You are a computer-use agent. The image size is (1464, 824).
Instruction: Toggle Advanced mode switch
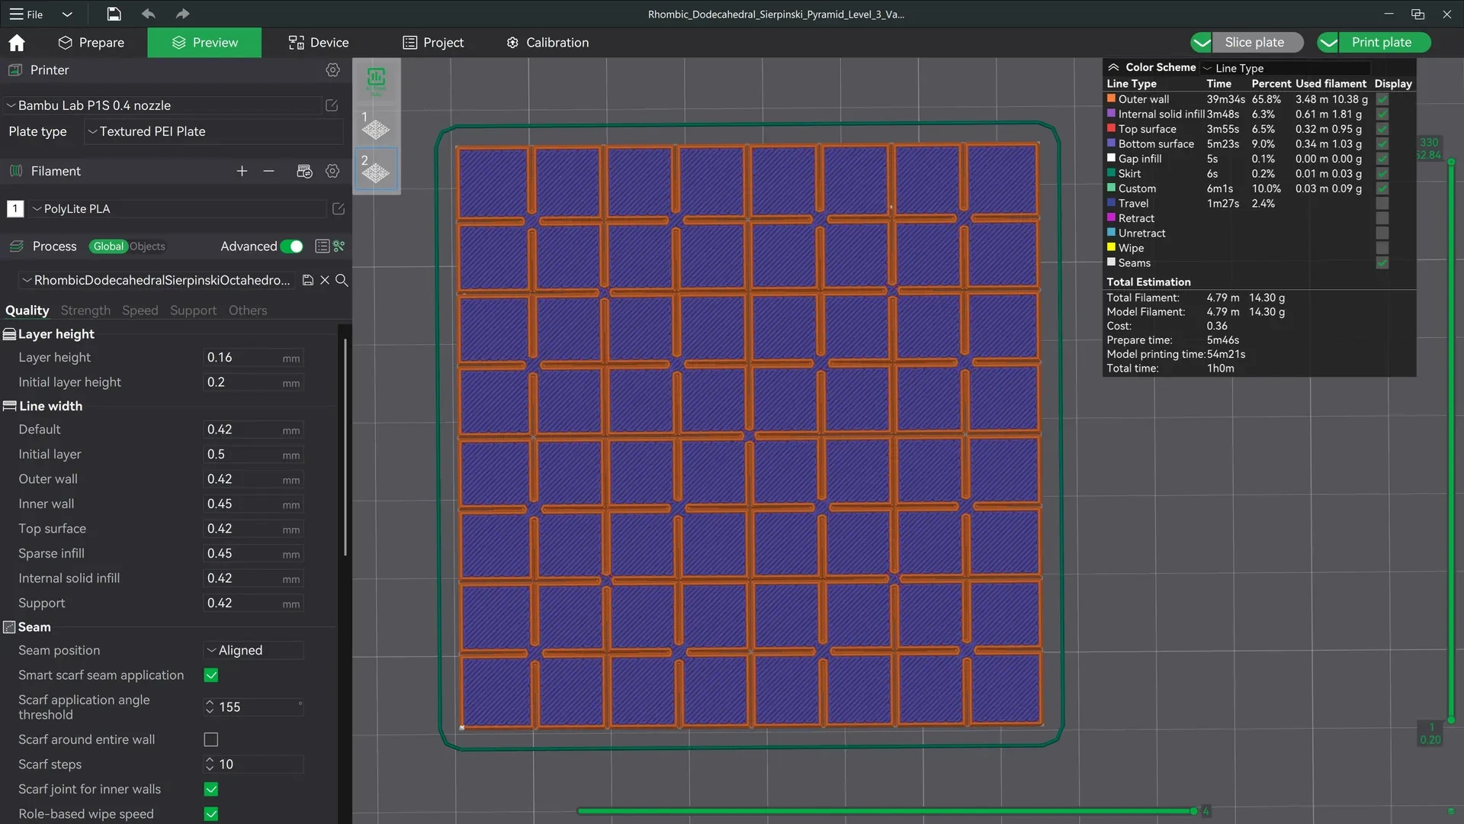tap(292, 246)
